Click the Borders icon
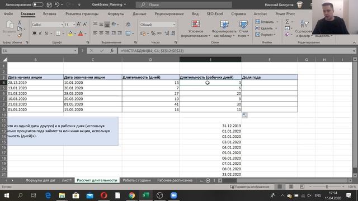The width and height of the screenshot is (358, 201). (58, 33)
